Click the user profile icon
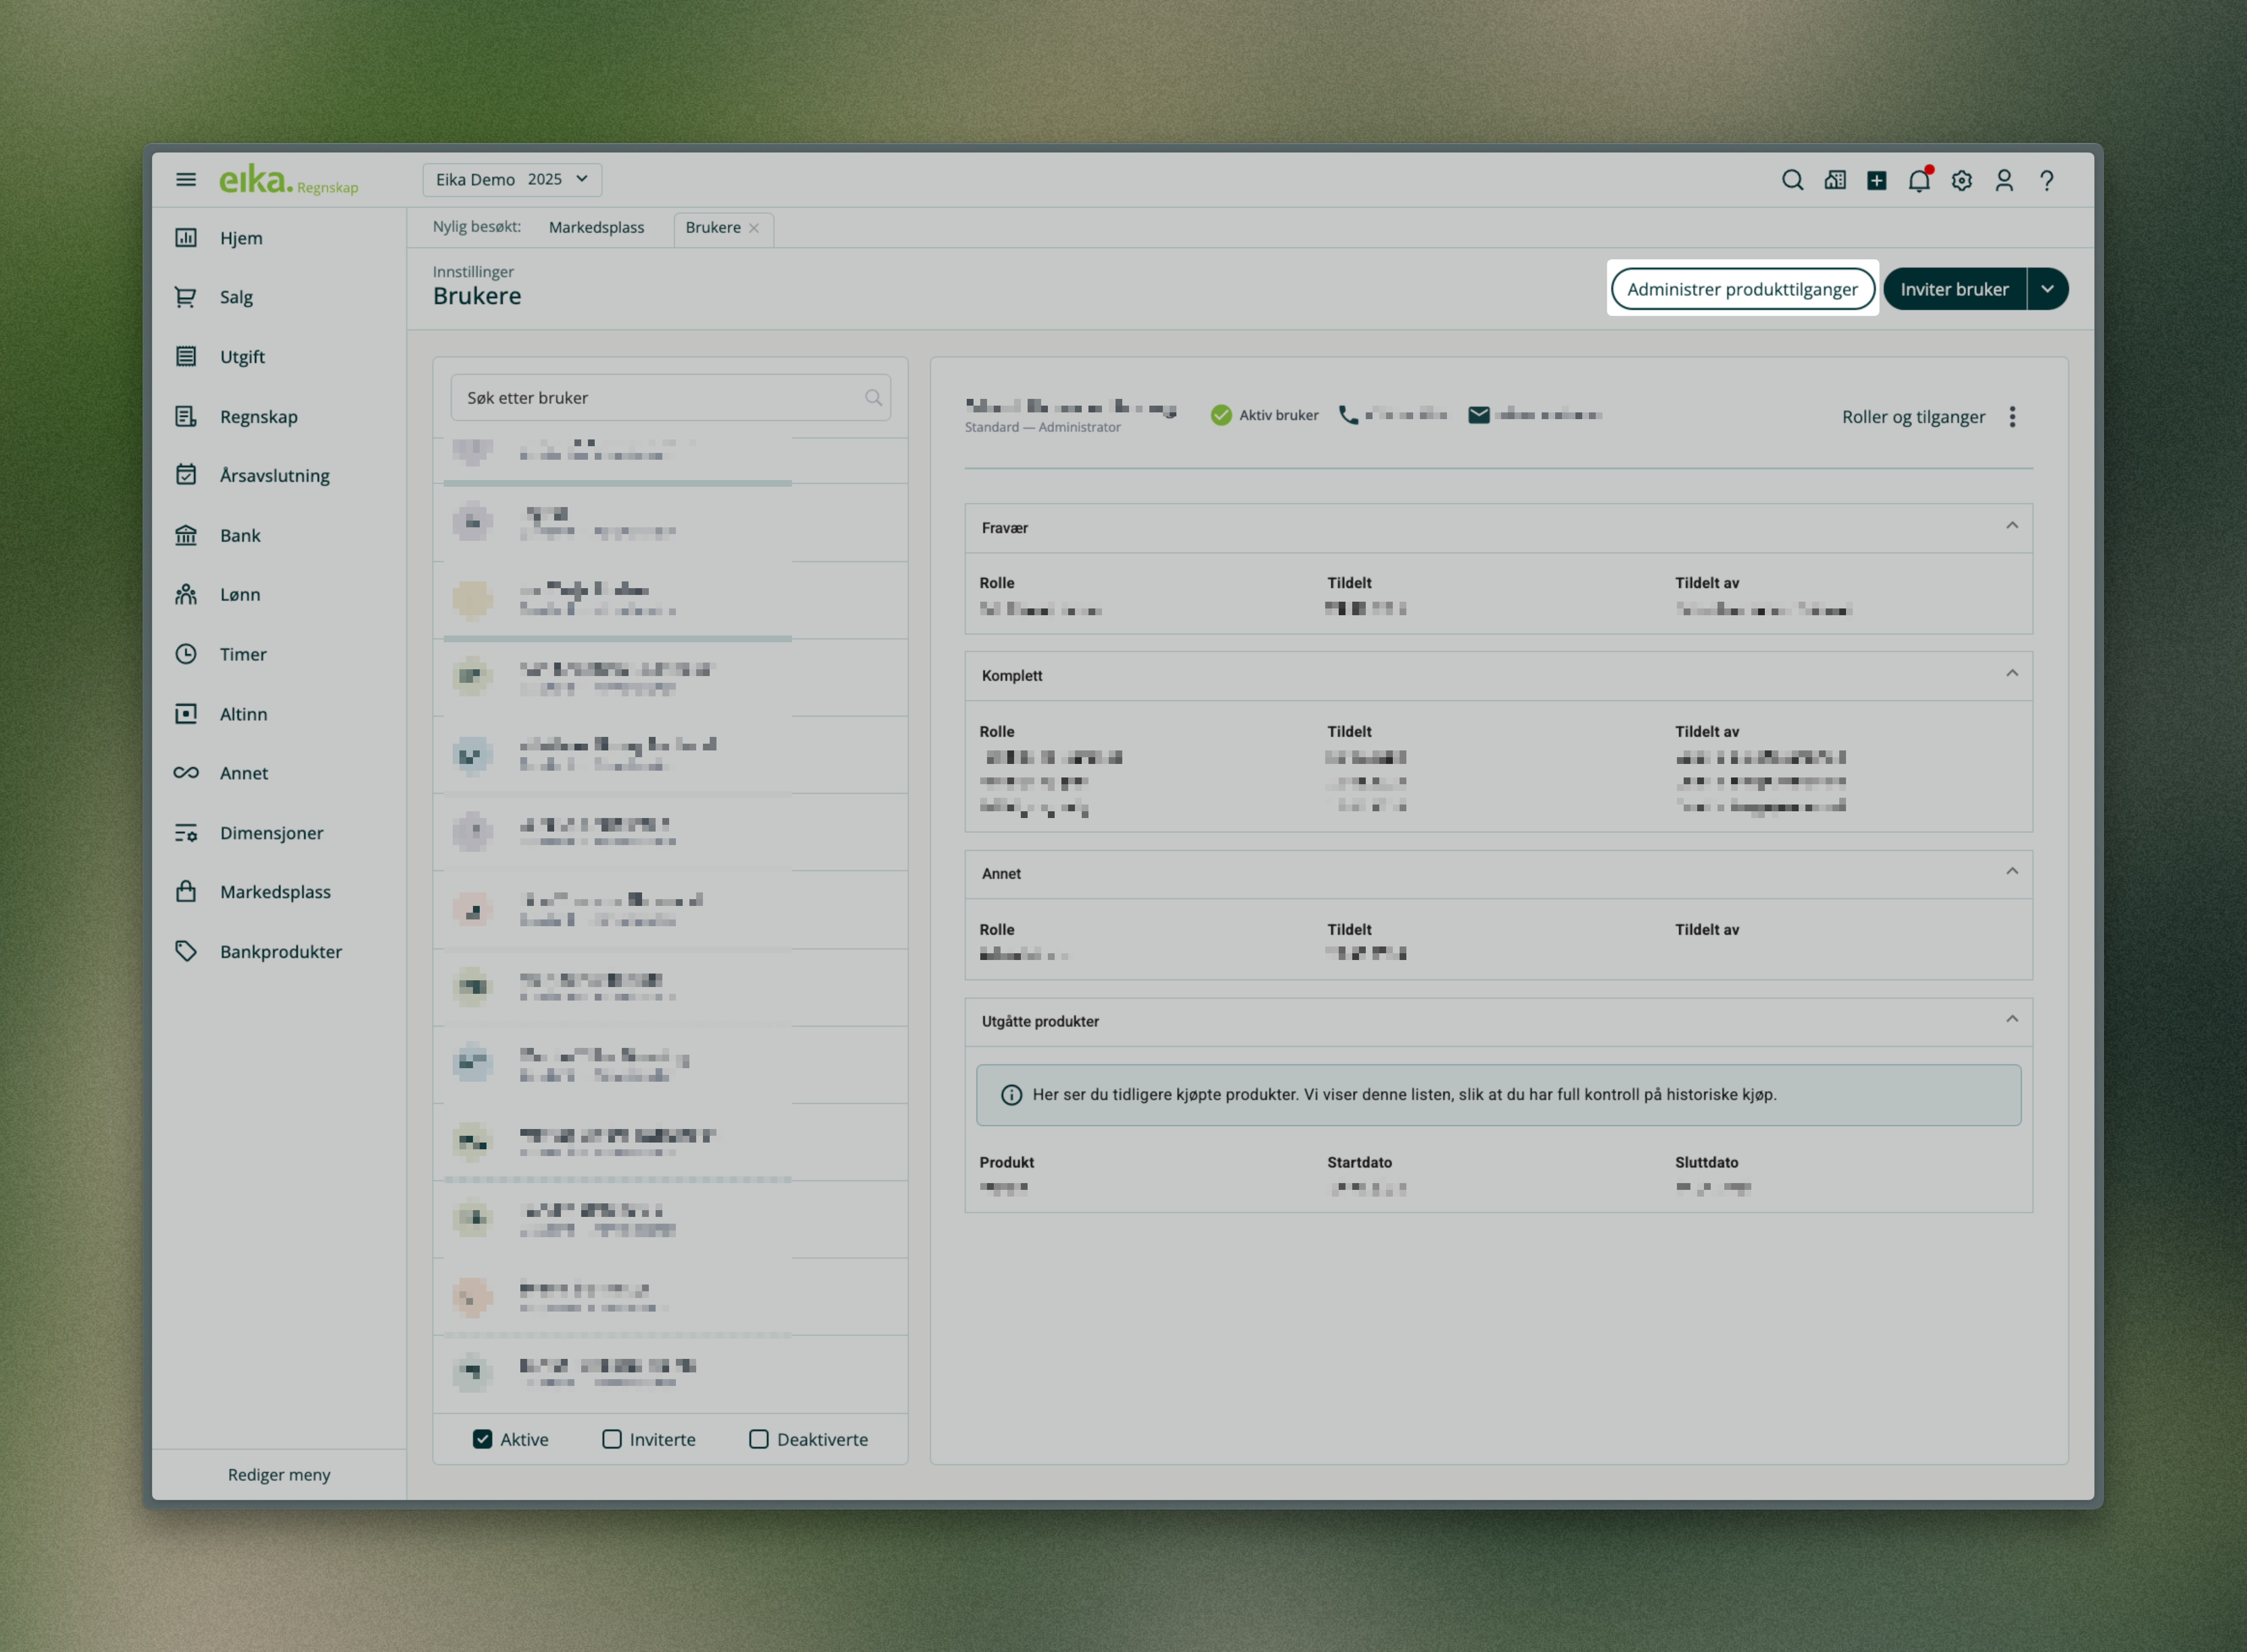Image resolution: width=2247 pixels, height=1652 pixels. pyautogui.click(x=2004, y=181)
